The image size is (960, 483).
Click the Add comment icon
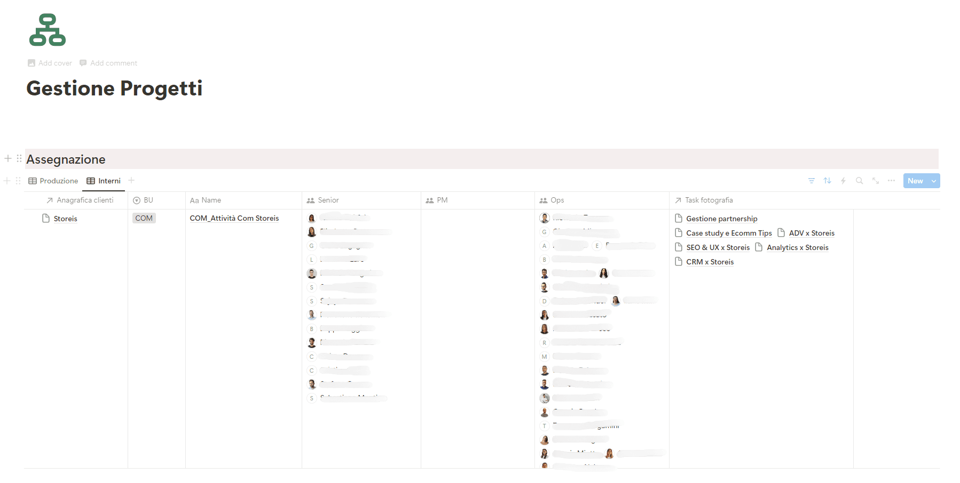point(83,63)
